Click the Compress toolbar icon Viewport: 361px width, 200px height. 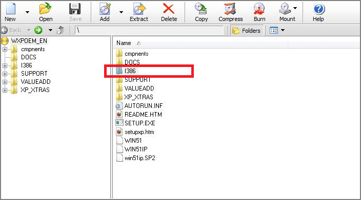[x=230, y=9]
